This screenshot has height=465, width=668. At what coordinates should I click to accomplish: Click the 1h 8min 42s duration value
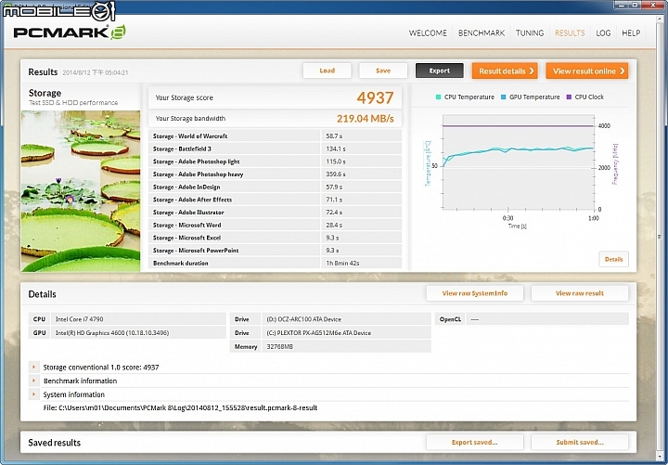pyautogui.click(x=342, y=263)
